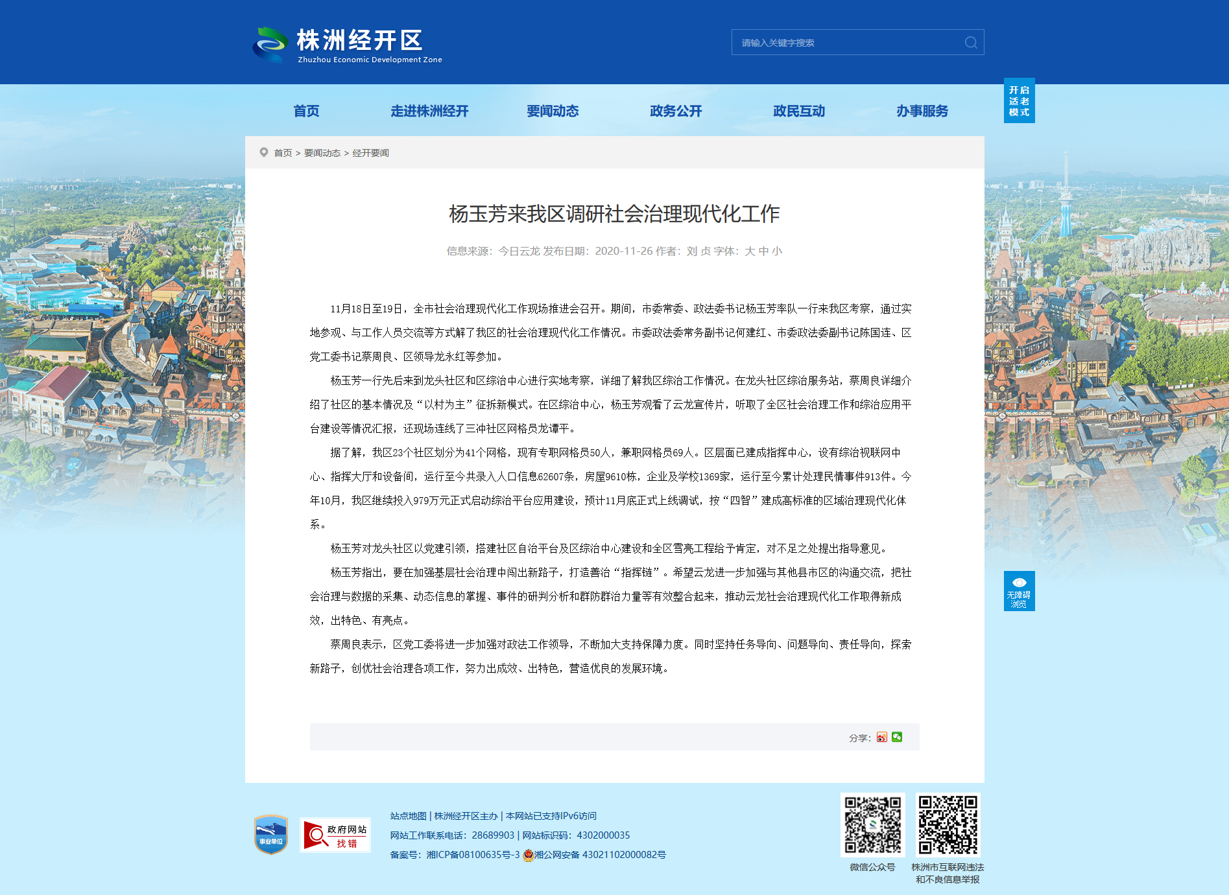1229x895 pixels.
Task: Open the 政务公开 nav menu
Action: (676, 111)
